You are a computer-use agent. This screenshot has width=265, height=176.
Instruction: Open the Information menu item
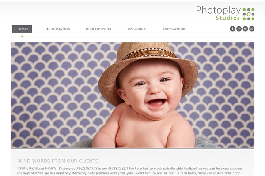(x=58, y=29)
